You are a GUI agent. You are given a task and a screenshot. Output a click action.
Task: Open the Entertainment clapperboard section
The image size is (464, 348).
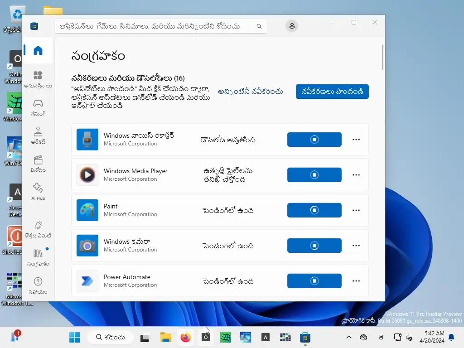(38, 164)
